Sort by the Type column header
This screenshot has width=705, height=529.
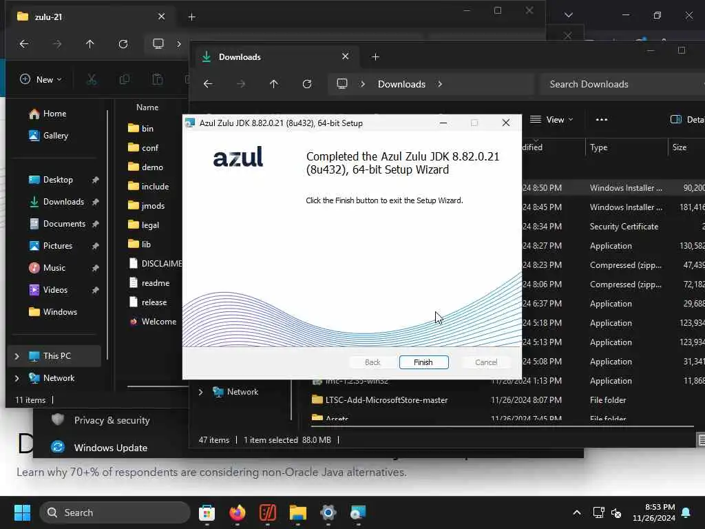point(598,147)
